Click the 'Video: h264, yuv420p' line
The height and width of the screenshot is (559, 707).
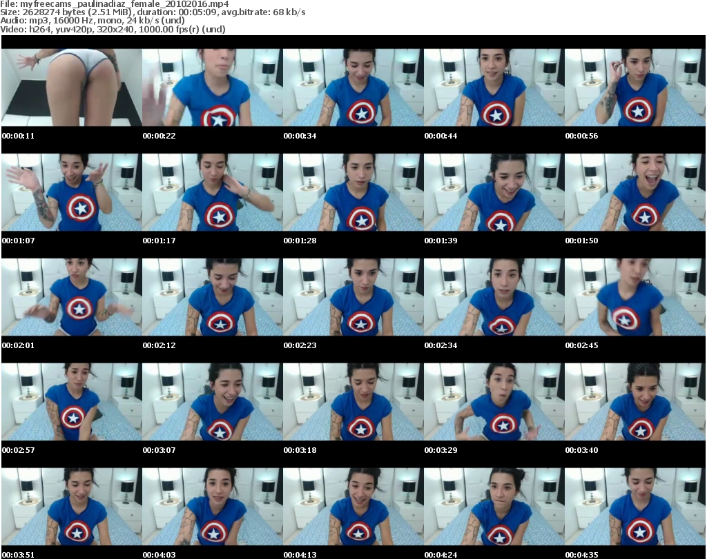(113, 29)
